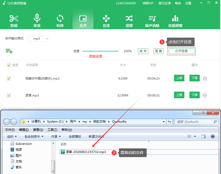Image resolution: width=221 pixels, height=174 pixels.
Task: Switch to the 转换 convert tool
Action: click(60, 21)
